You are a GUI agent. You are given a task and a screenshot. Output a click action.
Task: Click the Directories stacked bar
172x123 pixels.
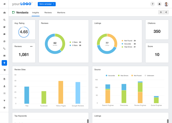(x=124, y=93)
